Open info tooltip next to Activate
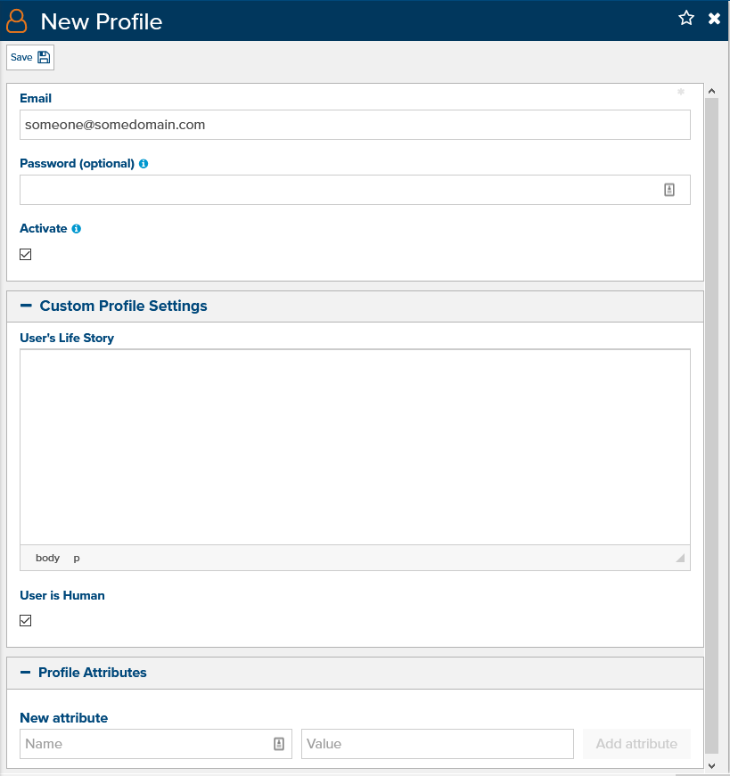The height and width of the screenshot is (776, 730). [x=77, y=229]
